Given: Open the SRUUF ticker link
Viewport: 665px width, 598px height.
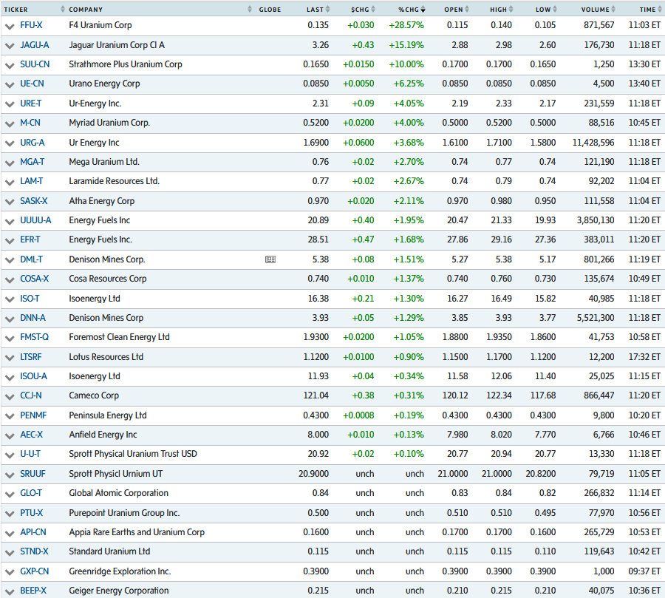Looking at the screenshot, I should 33,474.
